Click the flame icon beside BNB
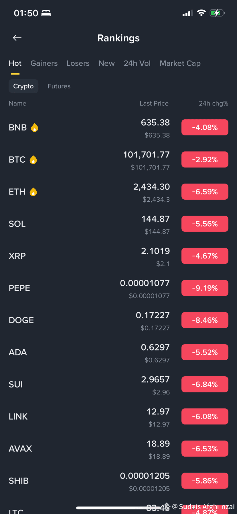The height and width of the screenshot is (514, 237). pos(34,127)
